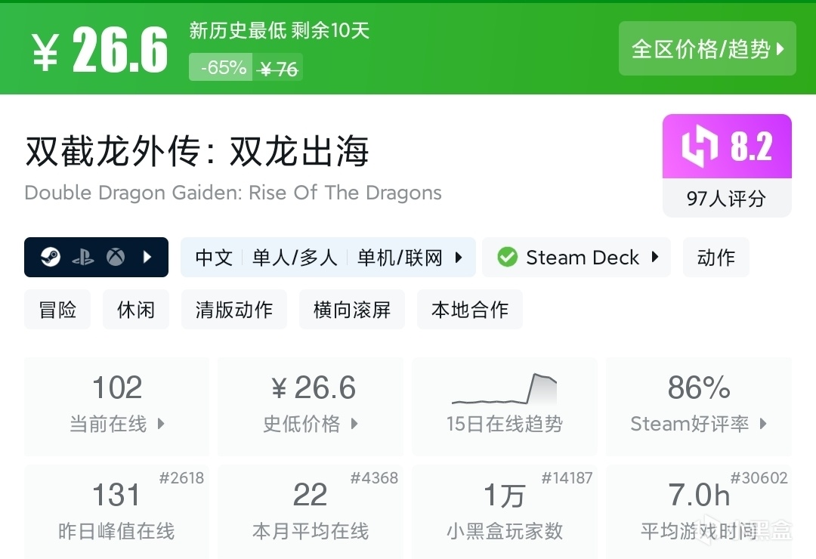Expand the language and multiplayer details arrow
The height and width of the screenshot is (559, 816).
tap(459, 258)
